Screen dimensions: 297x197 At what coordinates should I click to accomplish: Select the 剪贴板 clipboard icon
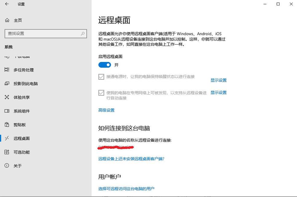coord(7,125)
